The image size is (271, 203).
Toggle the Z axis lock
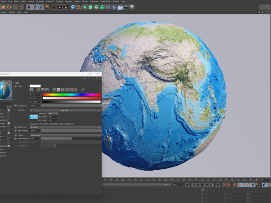pos(41,7)
